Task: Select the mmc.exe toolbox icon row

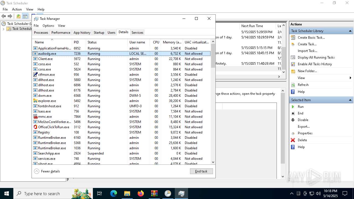Action: [121, 117]
